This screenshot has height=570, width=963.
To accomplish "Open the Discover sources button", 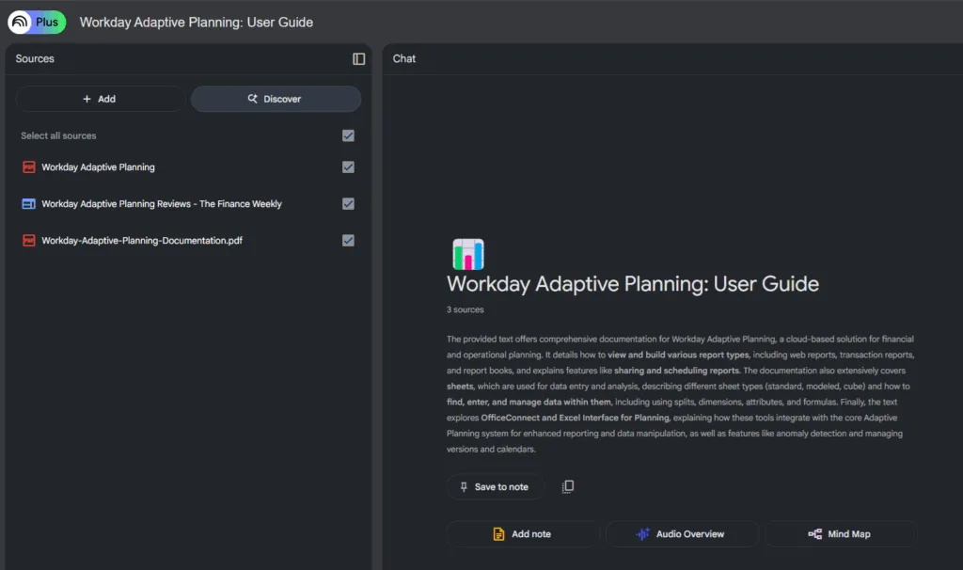I will tap(276, 99).
